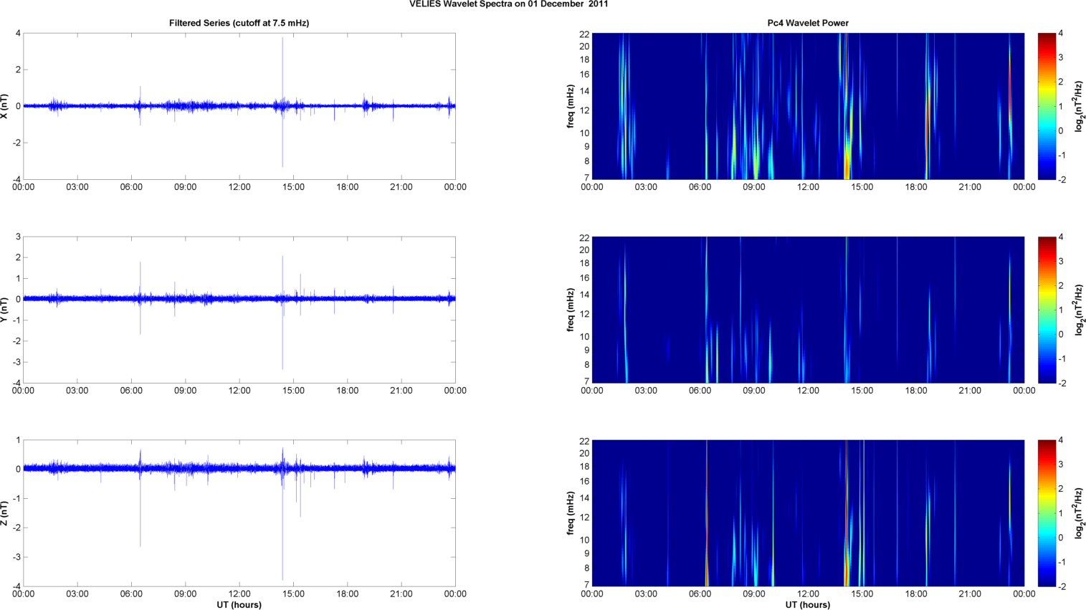Click "freq (mHz)" label of the top spectrogram
Viewport: 1086px width, 610px height.
click(x=571, y=106)
